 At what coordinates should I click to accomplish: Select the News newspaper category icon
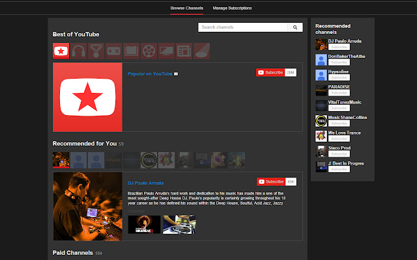[x=184, y=51]
